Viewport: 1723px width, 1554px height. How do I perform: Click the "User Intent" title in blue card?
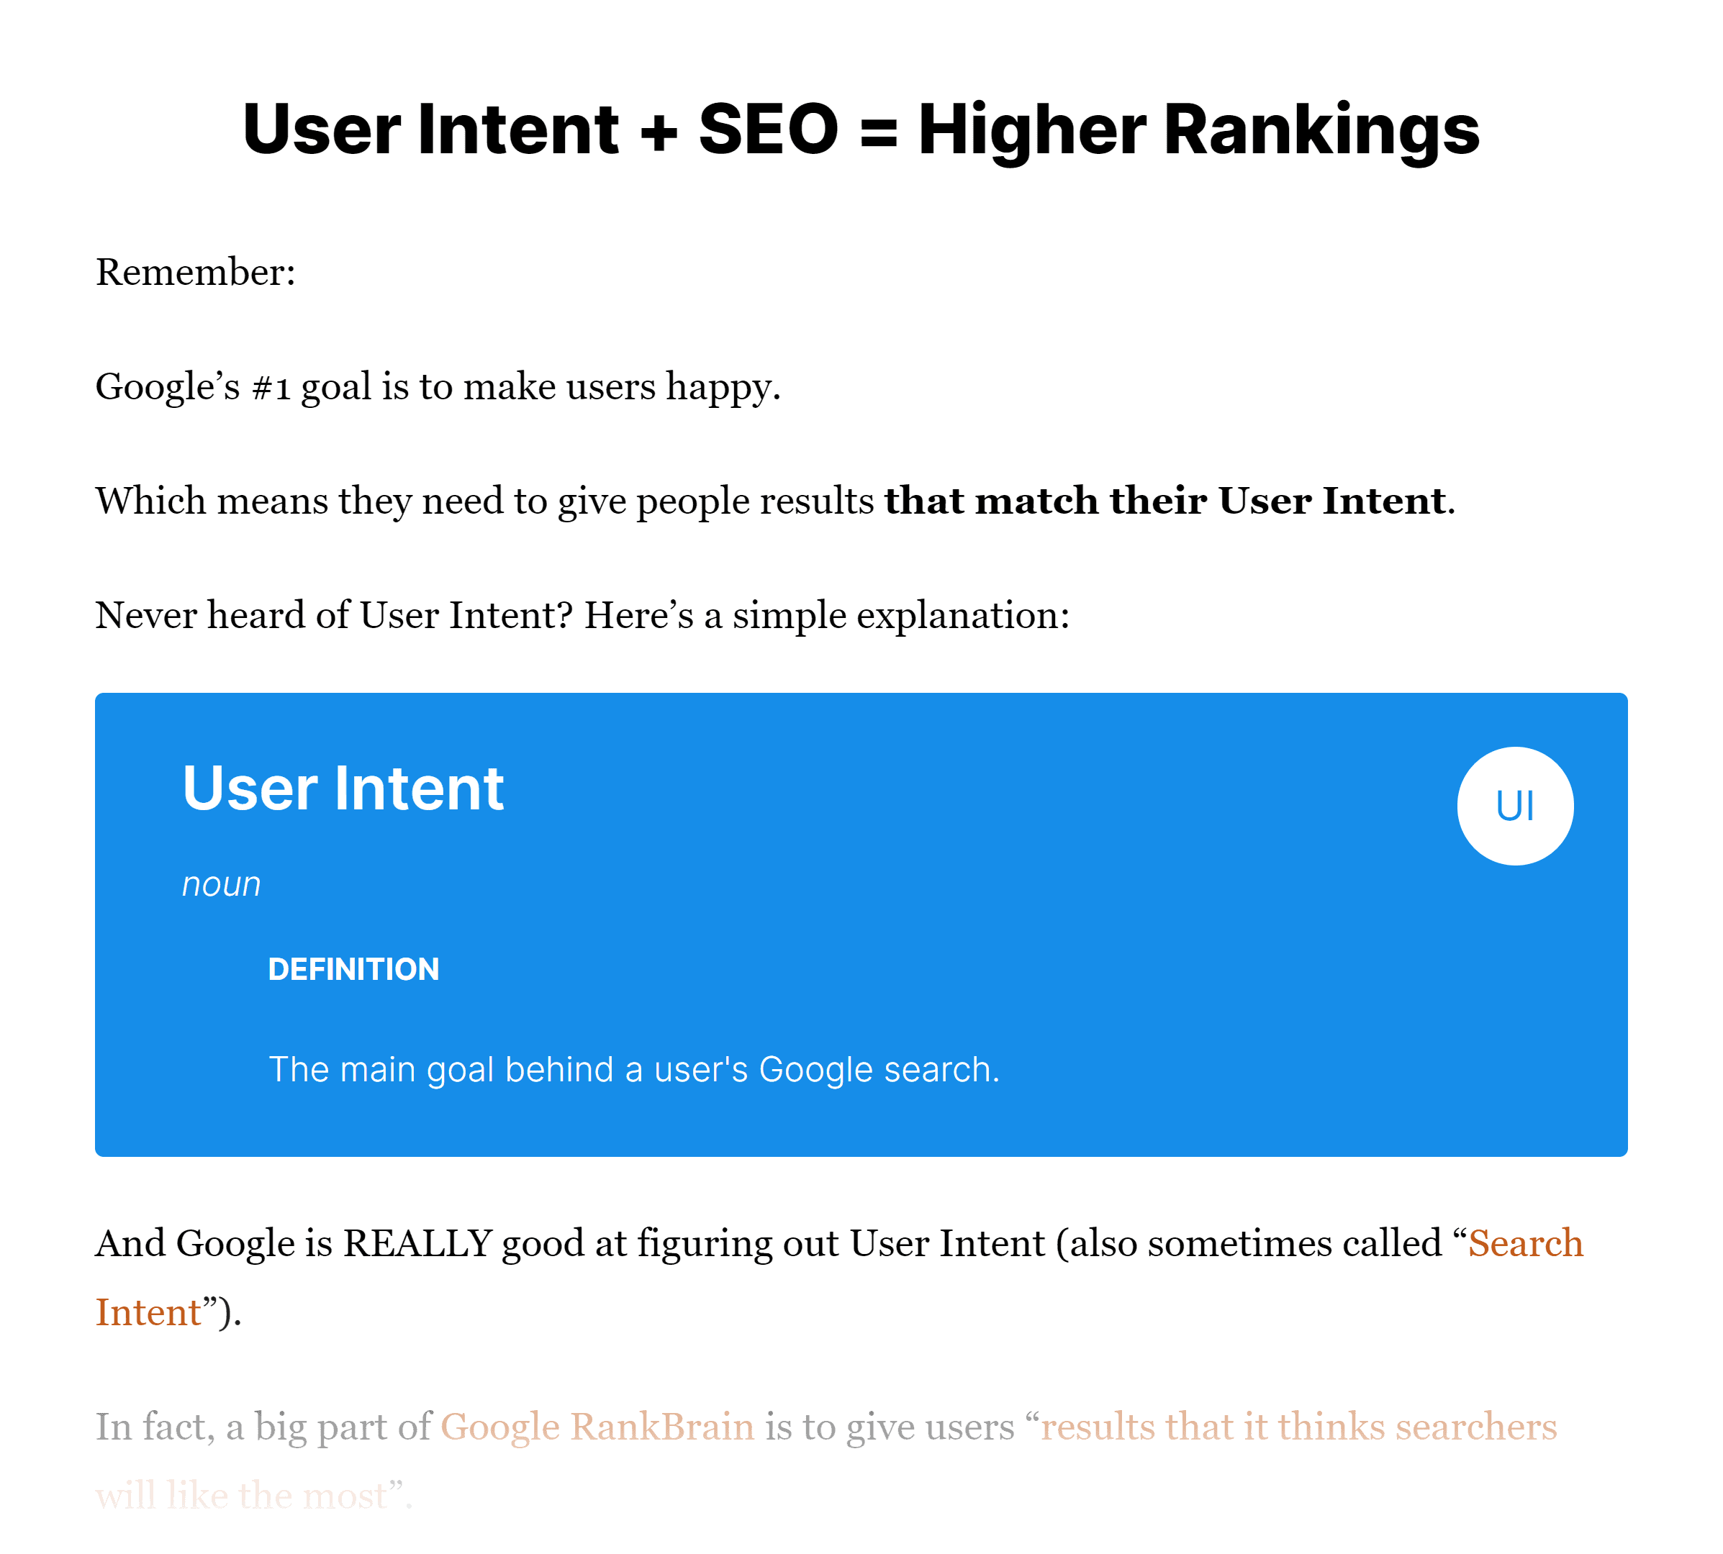click(x=343, y=787)
